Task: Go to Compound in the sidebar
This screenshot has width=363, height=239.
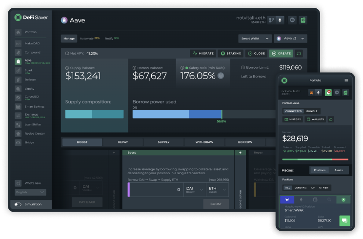Action: [27, 52]
